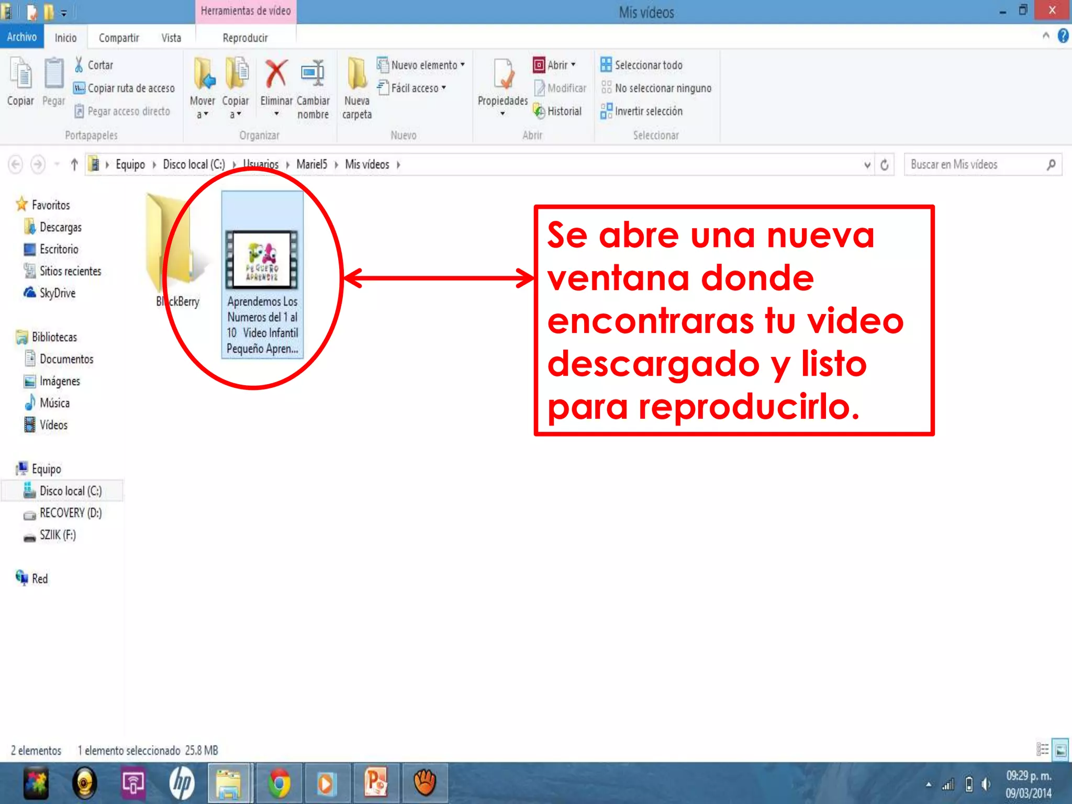Viewport: 1072px width, 804px height.
Task: Click the Eliminar red X icon
Action: [276, 74]
